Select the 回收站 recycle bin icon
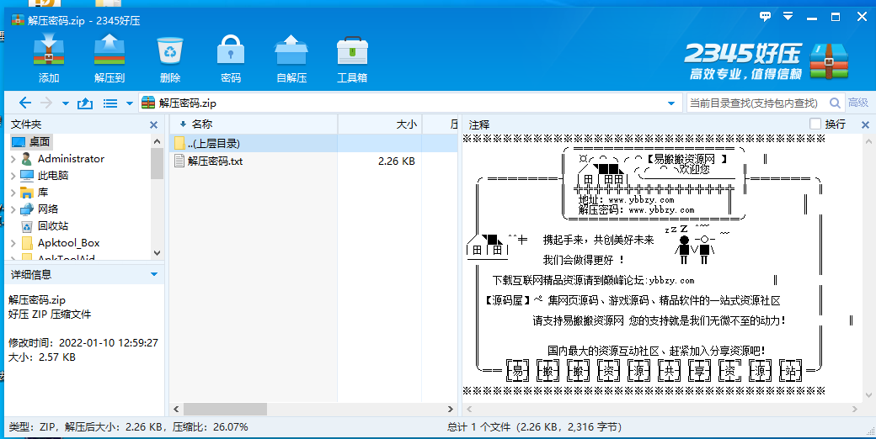Screen dimensions: 876x439 (27, 226)
